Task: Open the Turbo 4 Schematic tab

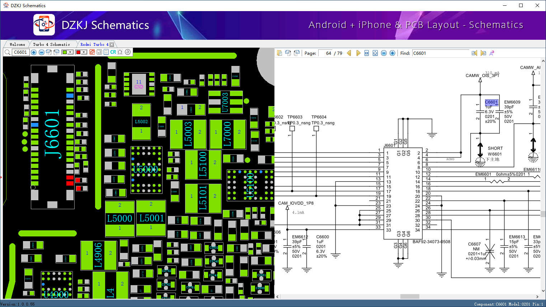Action: tap(51, 44)
